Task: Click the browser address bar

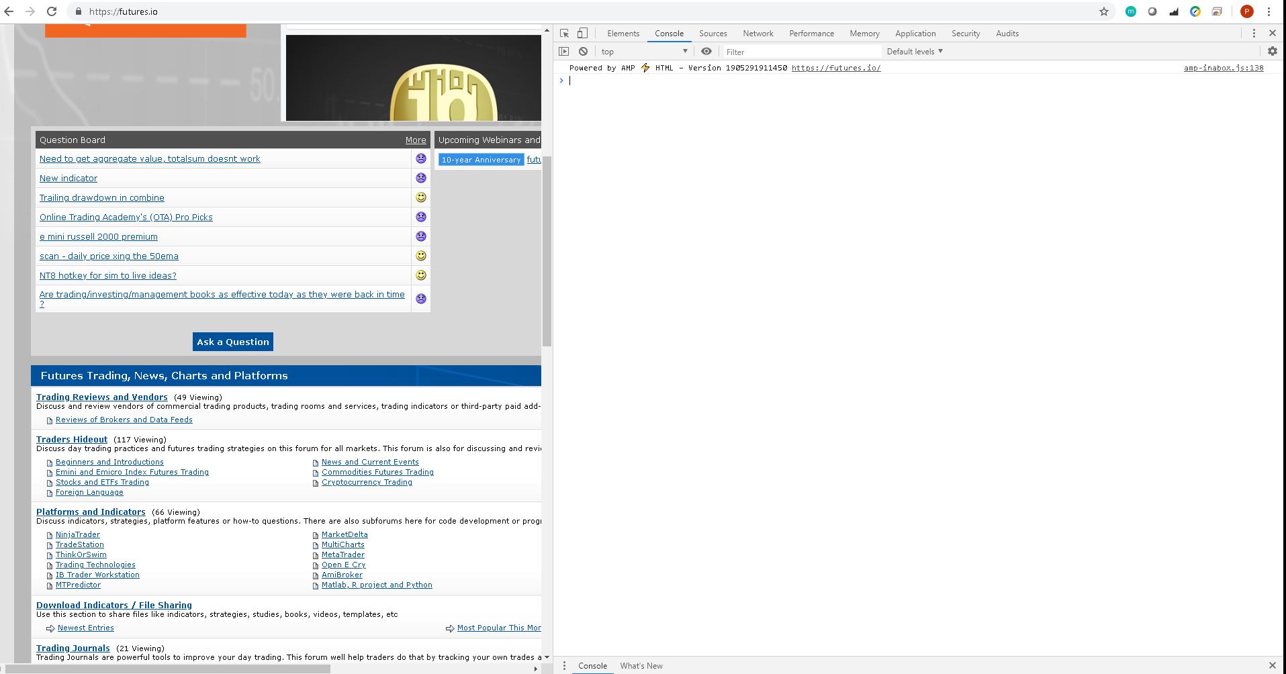Action: click(x=584, y=11)
